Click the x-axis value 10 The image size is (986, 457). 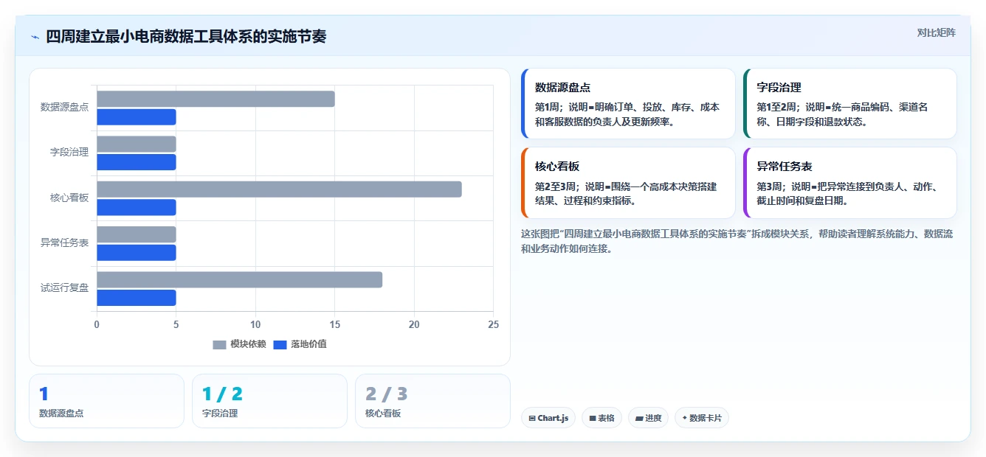coord(255,324)
